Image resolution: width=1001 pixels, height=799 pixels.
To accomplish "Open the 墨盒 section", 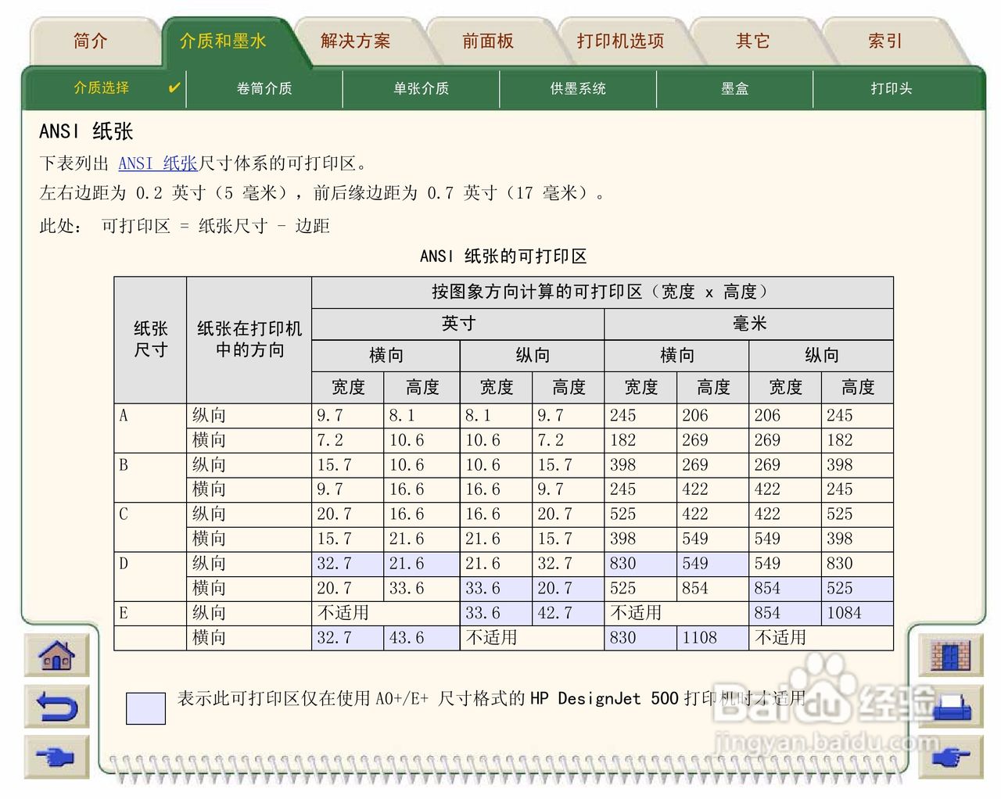I will [735, 88].
